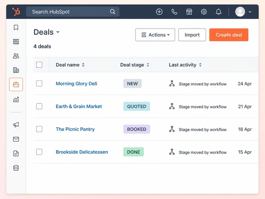The height and width of the screenshot is (199, 265).
Task: Open the companies building sidebar icon
Action: 16,70
